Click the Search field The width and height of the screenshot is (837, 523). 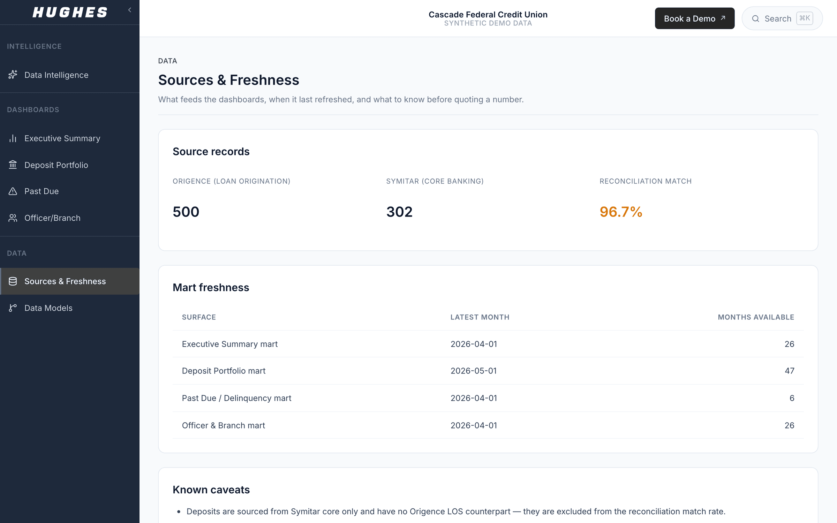782,18
